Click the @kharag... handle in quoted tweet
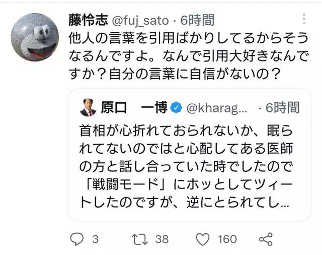 (x=217, y=107)
